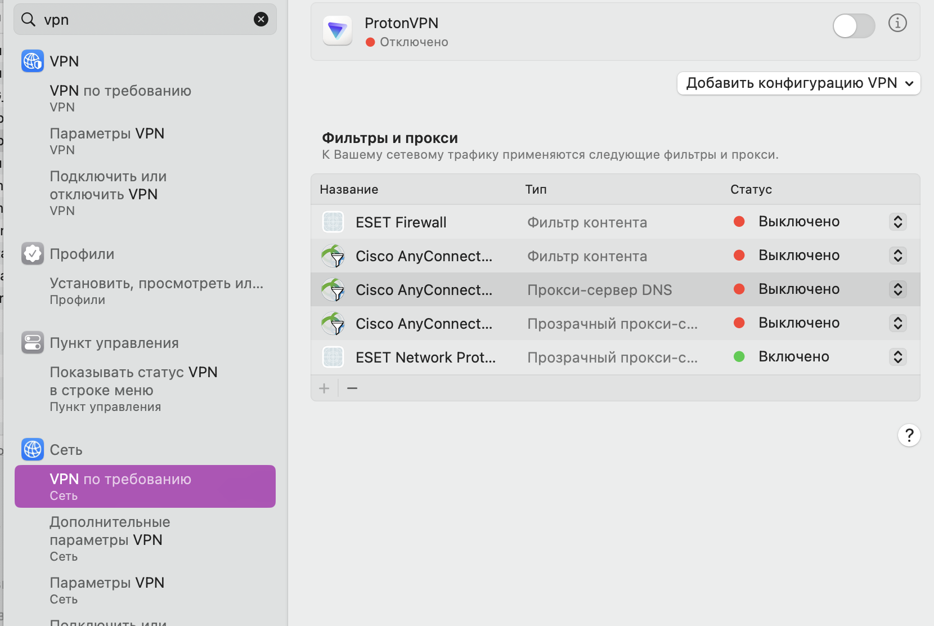934x626 pixels.
Task: Click the VPN globe icon in sidebar
Action: coord(33,61)
